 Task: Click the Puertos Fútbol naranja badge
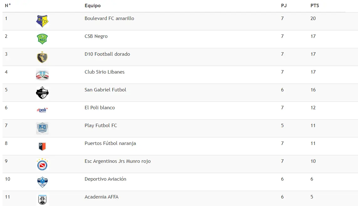(x=42, y=146)
